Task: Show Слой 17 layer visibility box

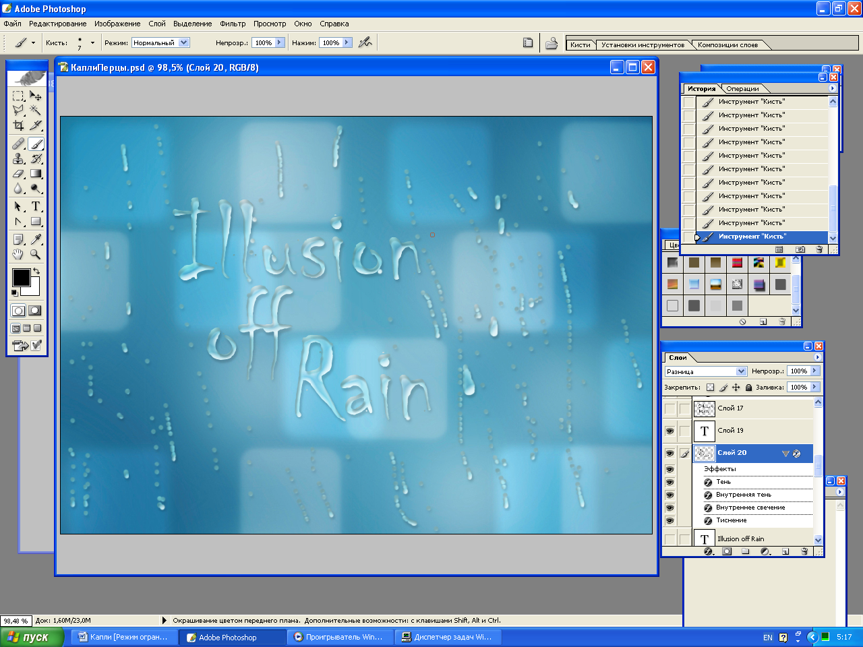Action: tap(669, 408)
